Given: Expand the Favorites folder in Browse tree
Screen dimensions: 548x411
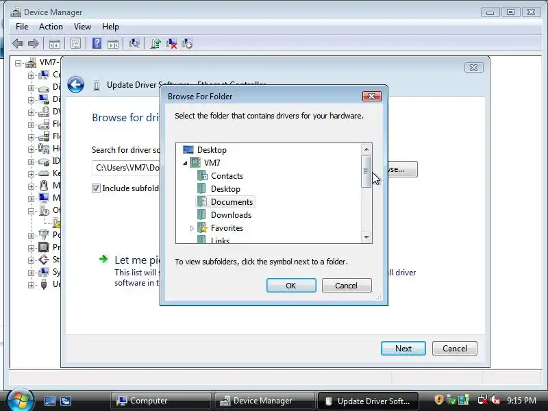Looking at the screenshot, I should (192, 228).
